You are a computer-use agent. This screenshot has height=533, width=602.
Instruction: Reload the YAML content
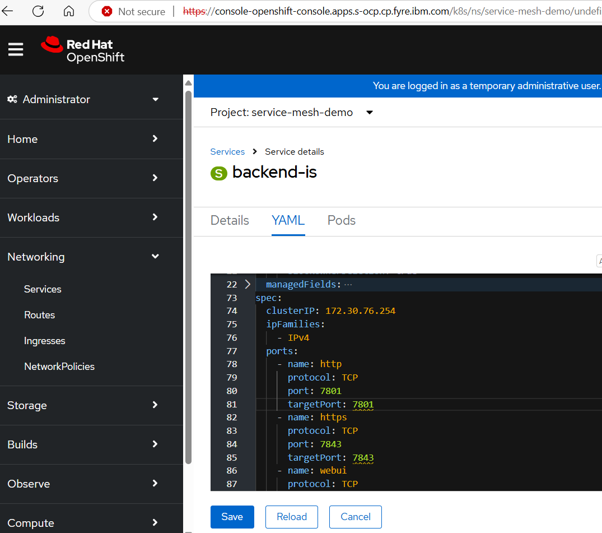[x=292, y=517]
